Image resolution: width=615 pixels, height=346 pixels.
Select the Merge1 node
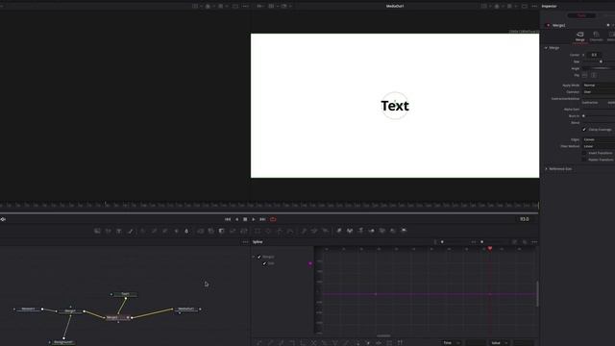(x=70, y=311)
